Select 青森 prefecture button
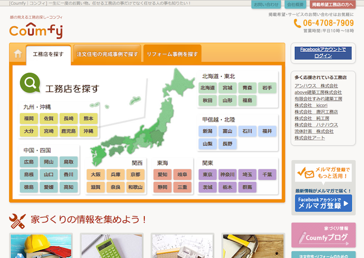Screen dimensions: 364x258 click(x=248, y=88)
